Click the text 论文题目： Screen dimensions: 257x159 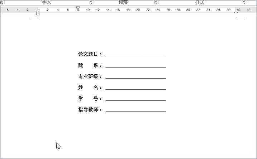(x=90, y=54)
